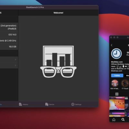
Task: Click the 9to5Mac.com profile name text
Action: [x=117, y=62]
